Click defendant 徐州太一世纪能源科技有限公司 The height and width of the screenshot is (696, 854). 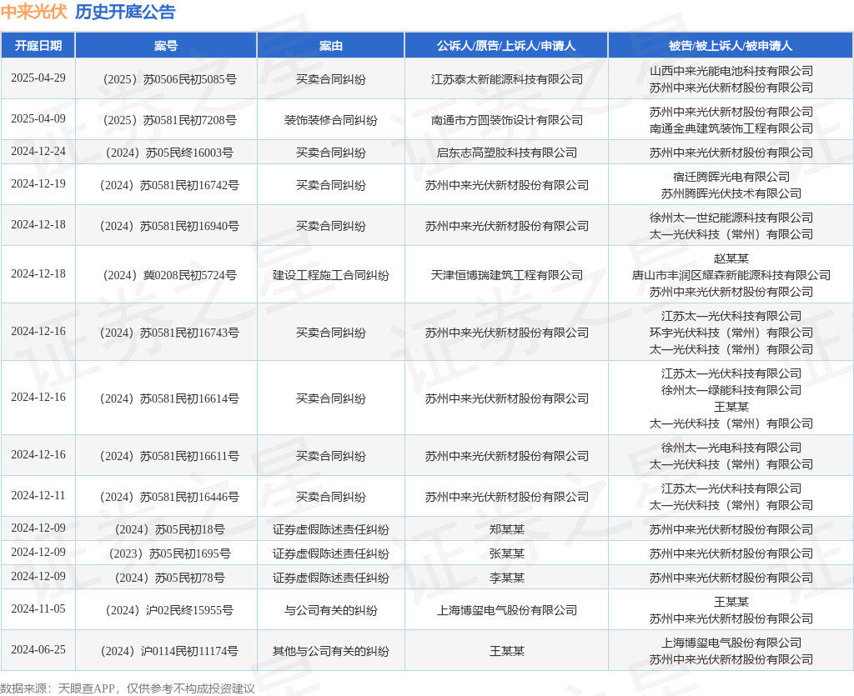(x=731, y=218)
